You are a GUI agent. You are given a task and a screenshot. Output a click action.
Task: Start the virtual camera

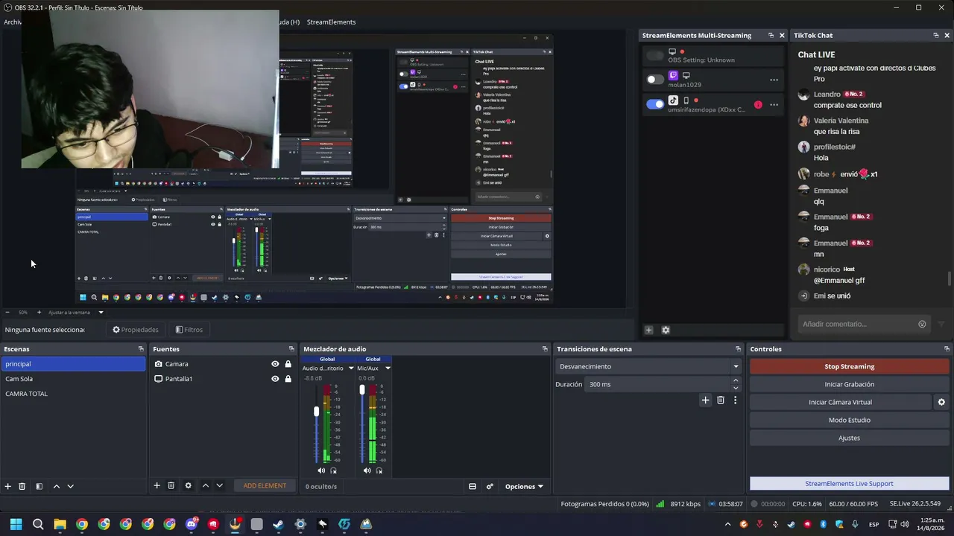(x=840, y=402)
